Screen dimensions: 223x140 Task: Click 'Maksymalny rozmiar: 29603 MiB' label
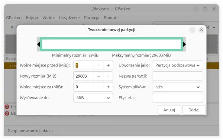[x=141, y=55]
